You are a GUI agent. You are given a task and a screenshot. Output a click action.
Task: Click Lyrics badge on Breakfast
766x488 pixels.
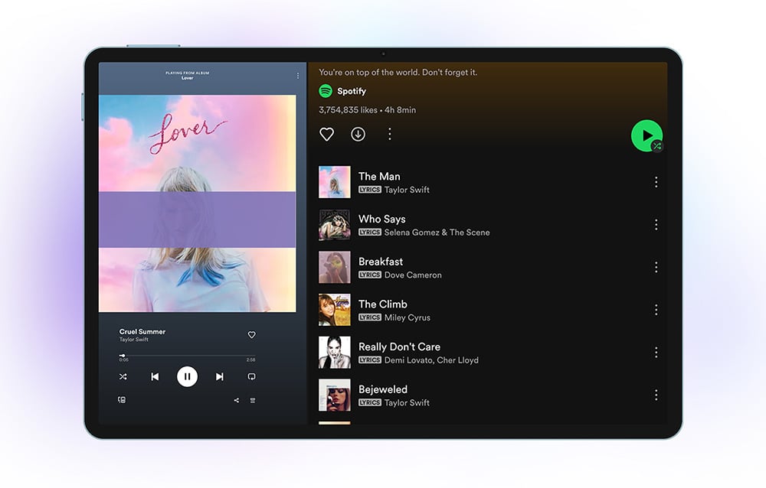[370, 275]
